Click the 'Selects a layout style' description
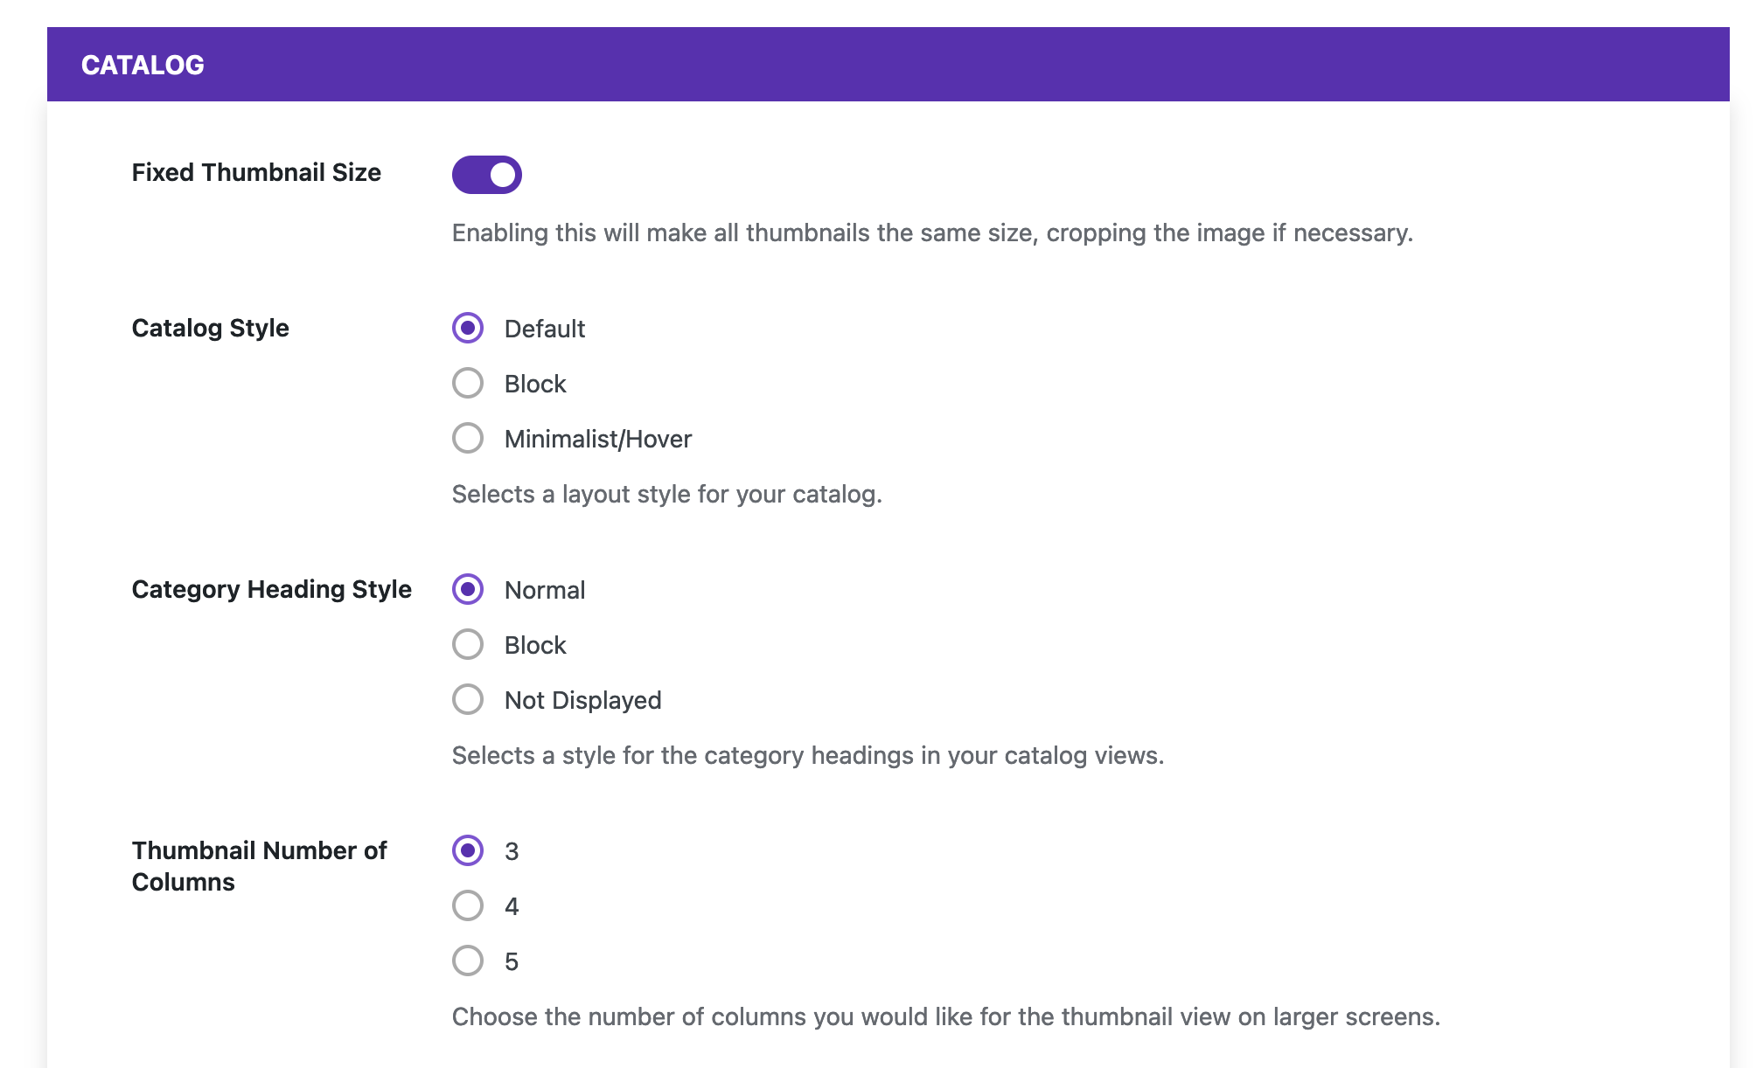The image size is (1756, 1068). (x=666, y=494)
